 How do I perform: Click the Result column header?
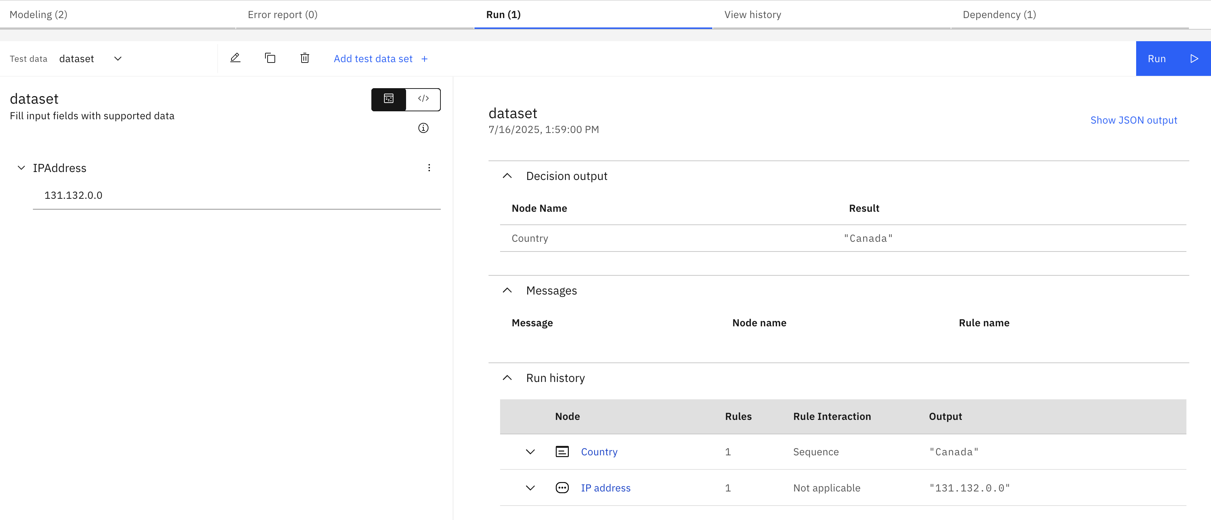point(864,209)
